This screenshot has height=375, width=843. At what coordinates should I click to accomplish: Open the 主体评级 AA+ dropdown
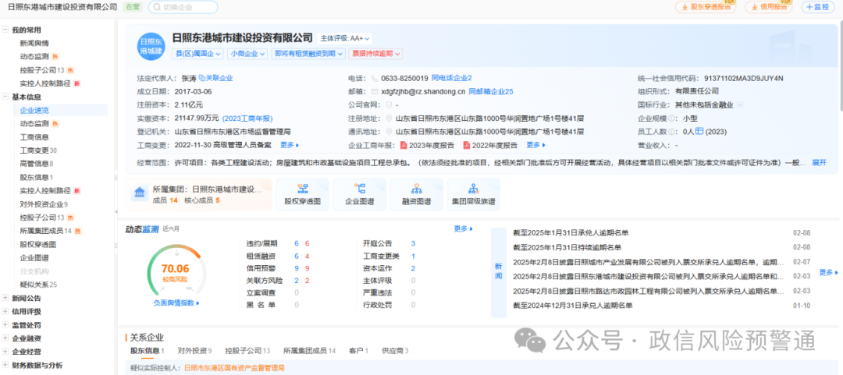coord(345,39)
